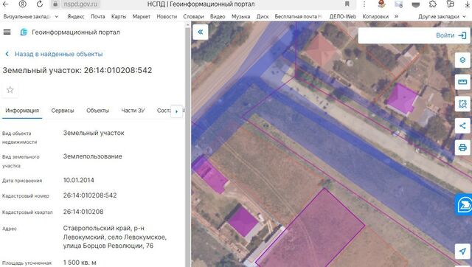Image resolution: width=472 pixels, height=267 pixels.
Task: Click the Войти login button
Action: (451, 35)
